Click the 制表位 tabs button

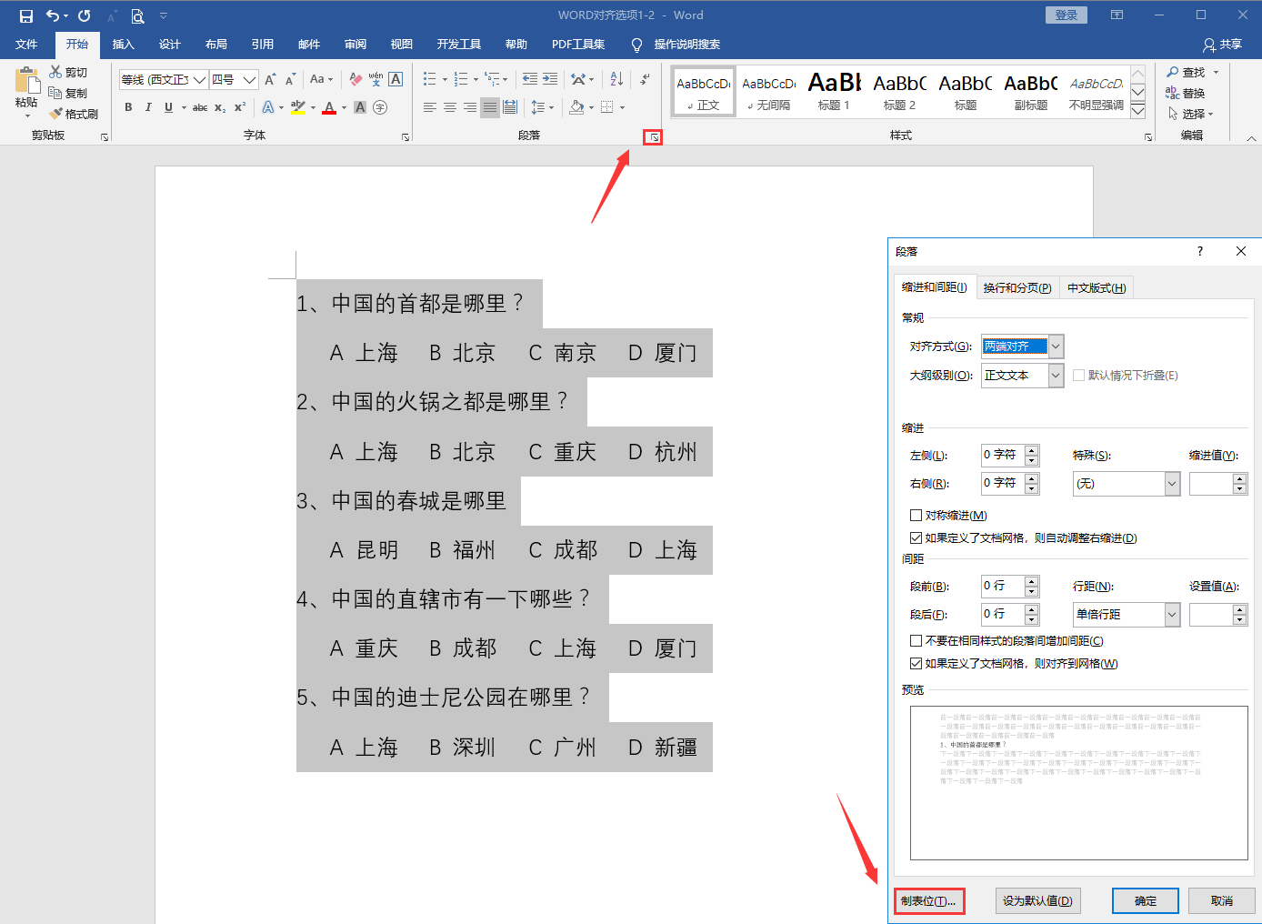(928, 901)
